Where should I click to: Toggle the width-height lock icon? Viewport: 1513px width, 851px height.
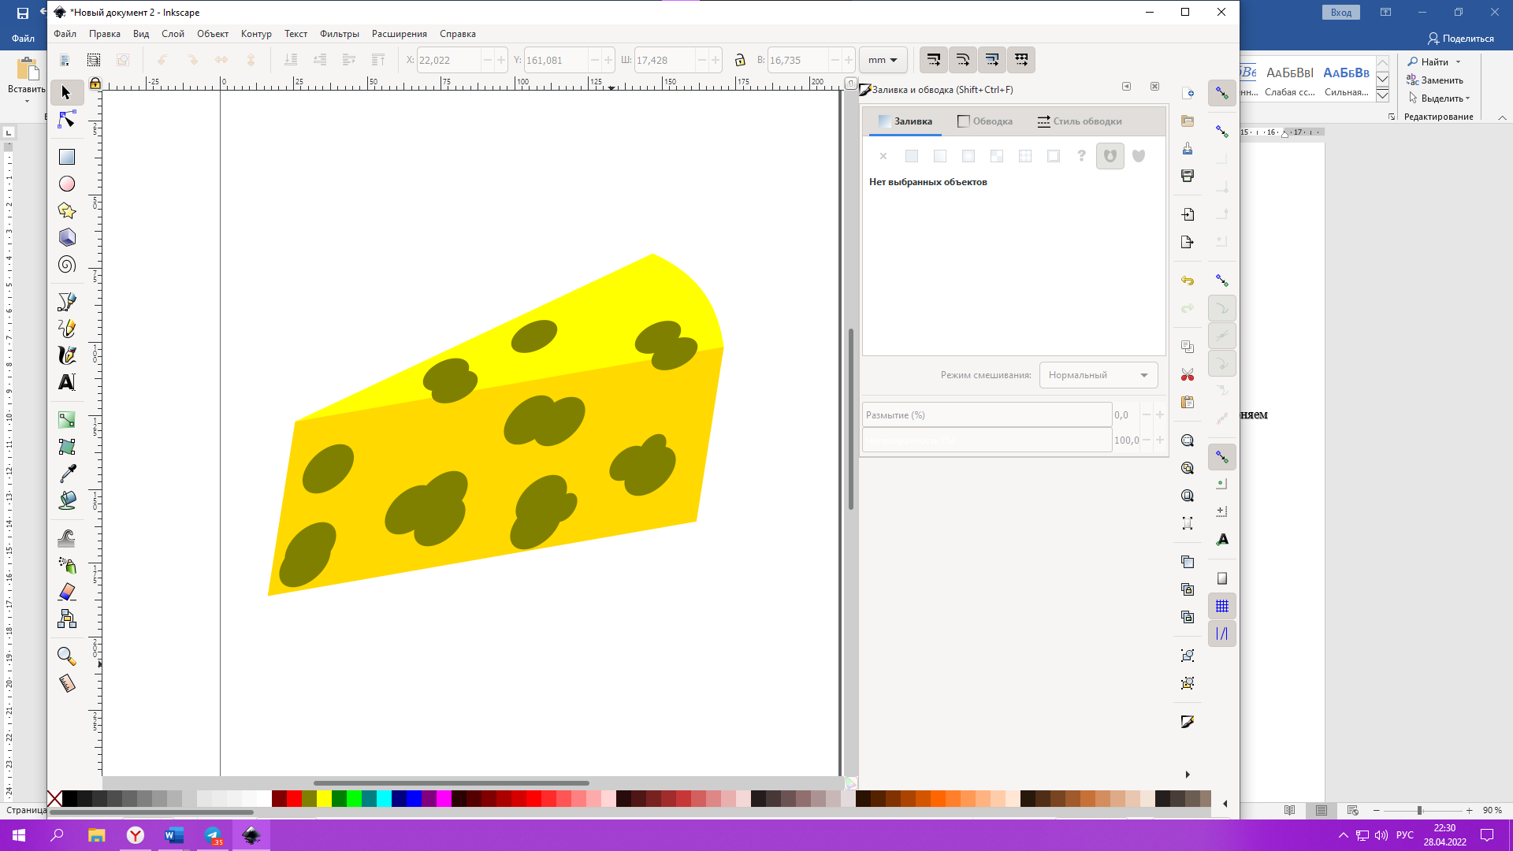click(x=740, y=60)
